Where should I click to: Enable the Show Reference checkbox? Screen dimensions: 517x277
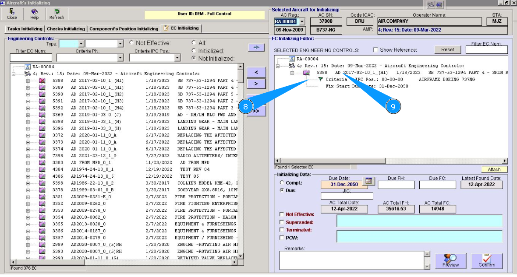tap(375, 50)
